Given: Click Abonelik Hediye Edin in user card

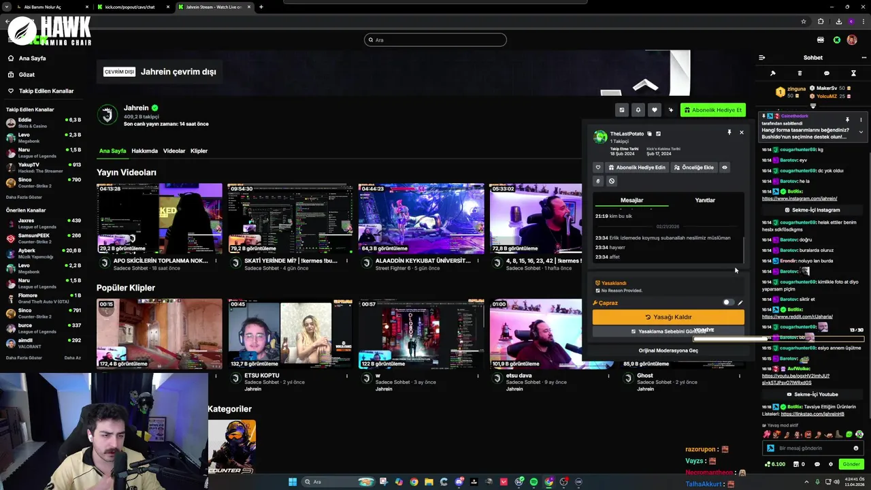Looking at the screenshot, I should click(x=637, y=167).
